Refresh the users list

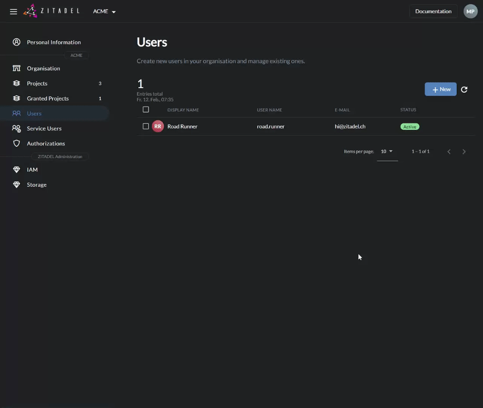463,88
